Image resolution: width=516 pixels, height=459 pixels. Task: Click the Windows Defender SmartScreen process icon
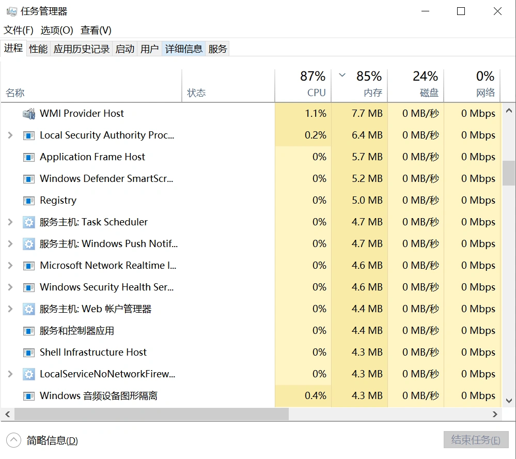tap(28, 178)
